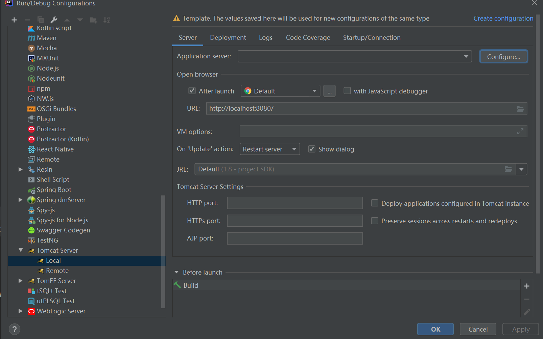The width and height of the screenshot is (543, 339).
Task: Select the TestNG configuration type
Action: pyautogui.click(x=47, y=240)
